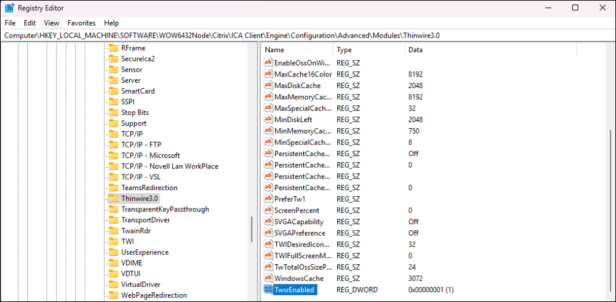Image resolution: width=616 pixels, height=302 pixels.
Task: Click the string icon beside SVGACapability
Action: tap(268, 222)
